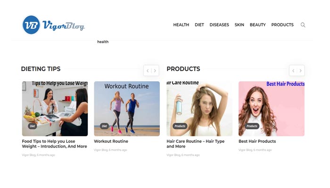Click Diet tag on Workout Routine card

[x=104, y=126]
